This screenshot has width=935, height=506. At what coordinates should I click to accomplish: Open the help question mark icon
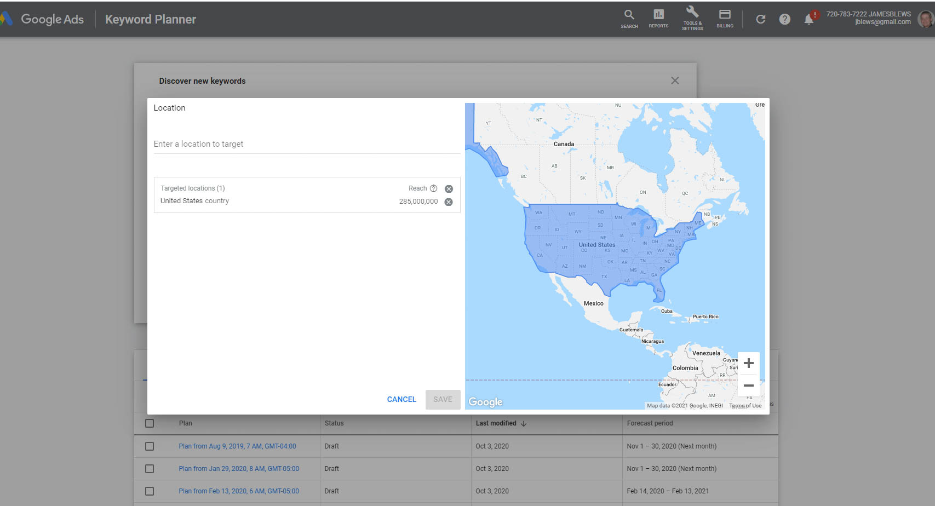784,19
